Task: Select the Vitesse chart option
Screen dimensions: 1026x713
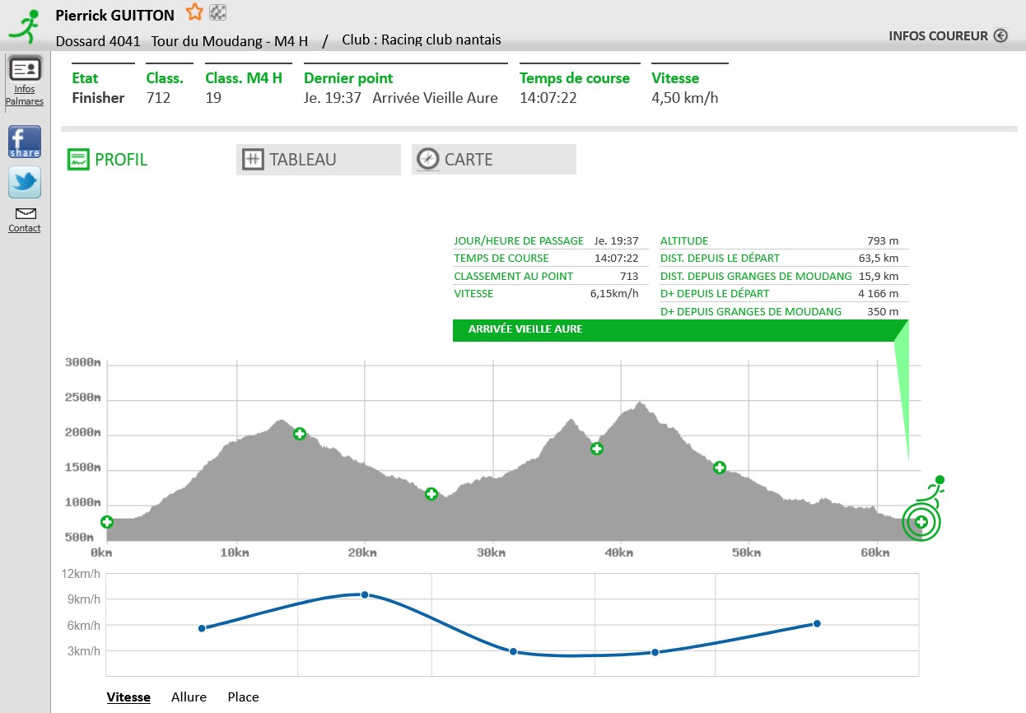Action: coord(128,697)
